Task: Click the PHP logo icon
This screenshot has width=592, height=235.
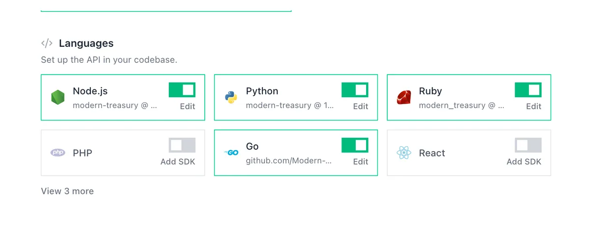Action: pos(58,153)
